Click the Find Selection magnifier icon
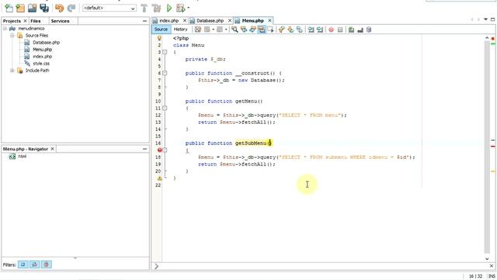497x280 pixels. pyautogui.click(x=235, y=30)
